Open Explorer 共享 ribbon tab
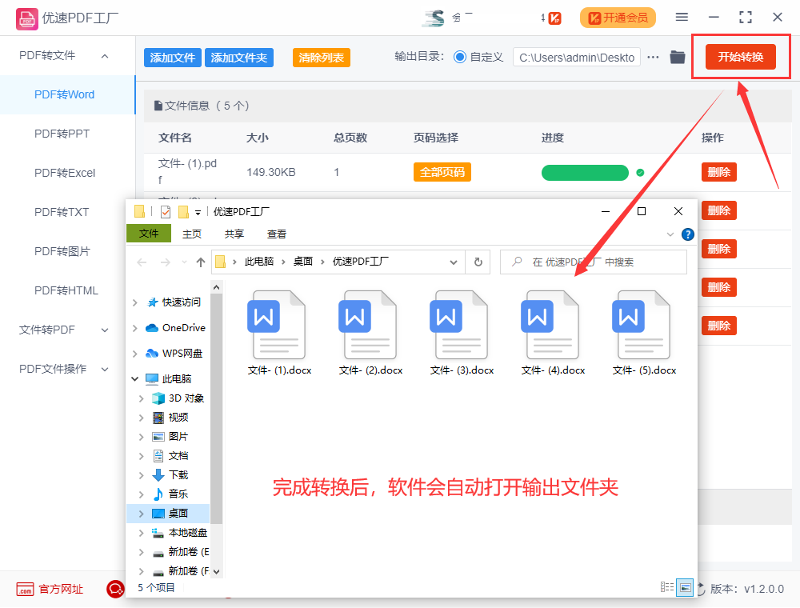The width and height of the screenshot is (800, 608). click(234, 234)
